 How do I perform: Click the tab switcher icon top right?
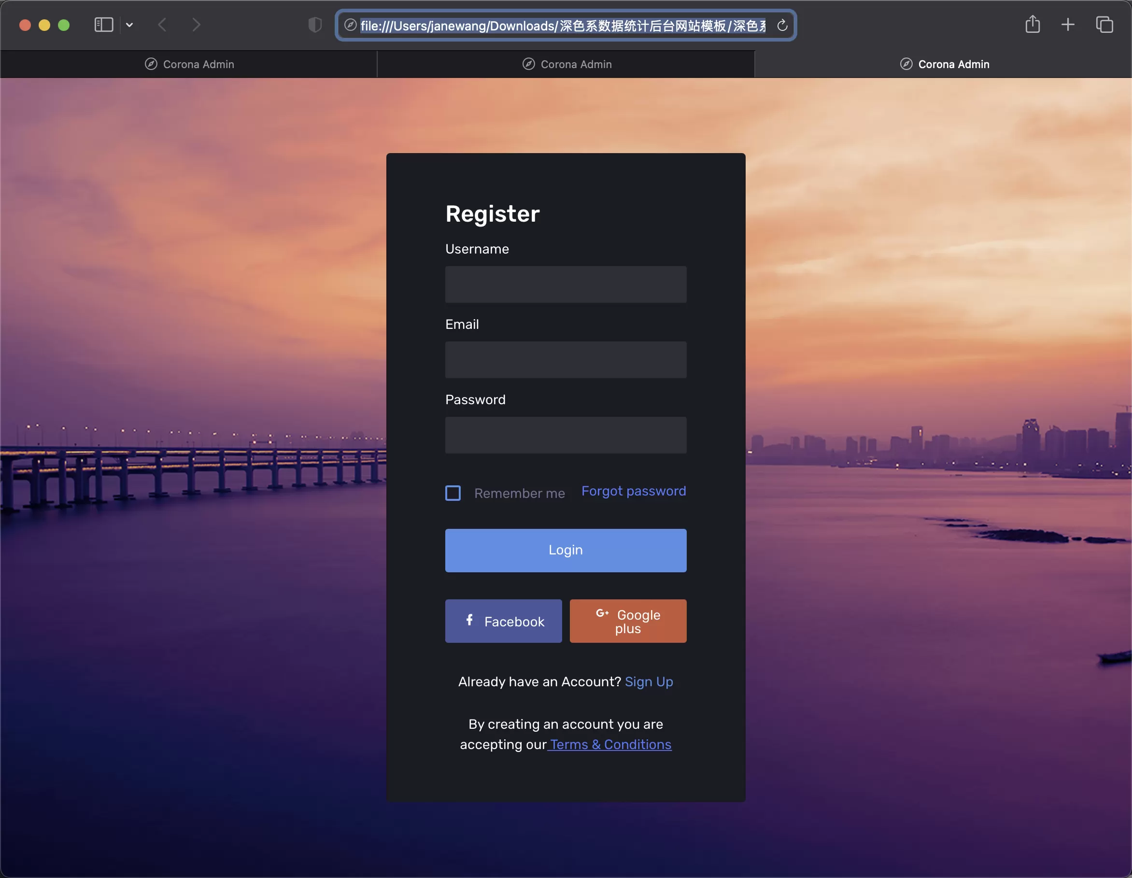click(1107, 25)
